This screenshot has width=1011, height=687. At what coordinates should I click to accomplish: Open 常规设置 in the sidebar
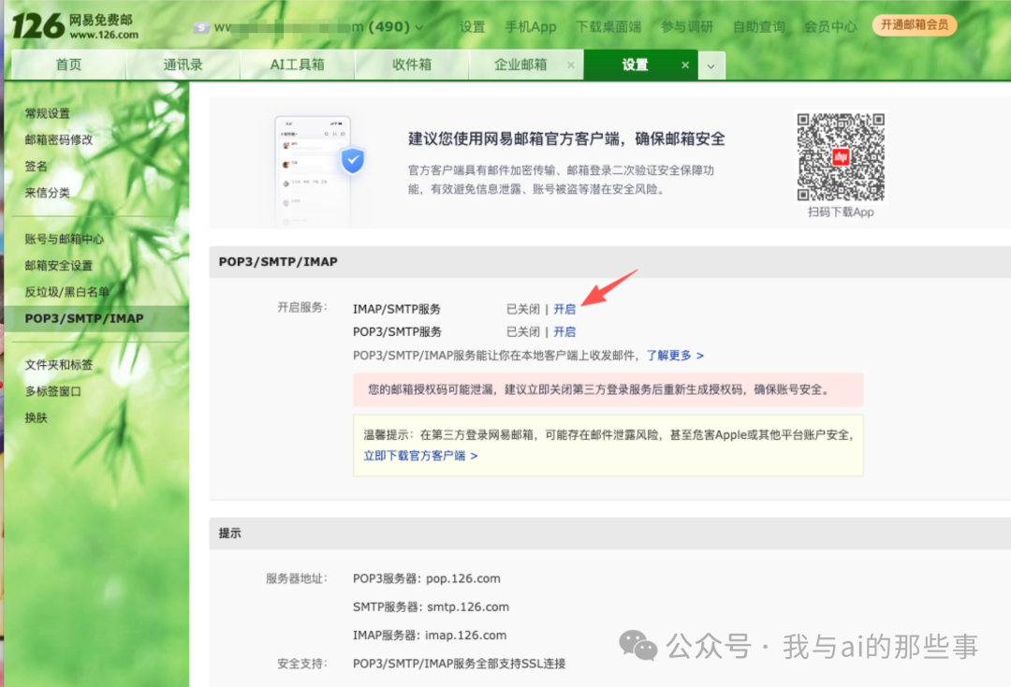(x=47, y=113)
